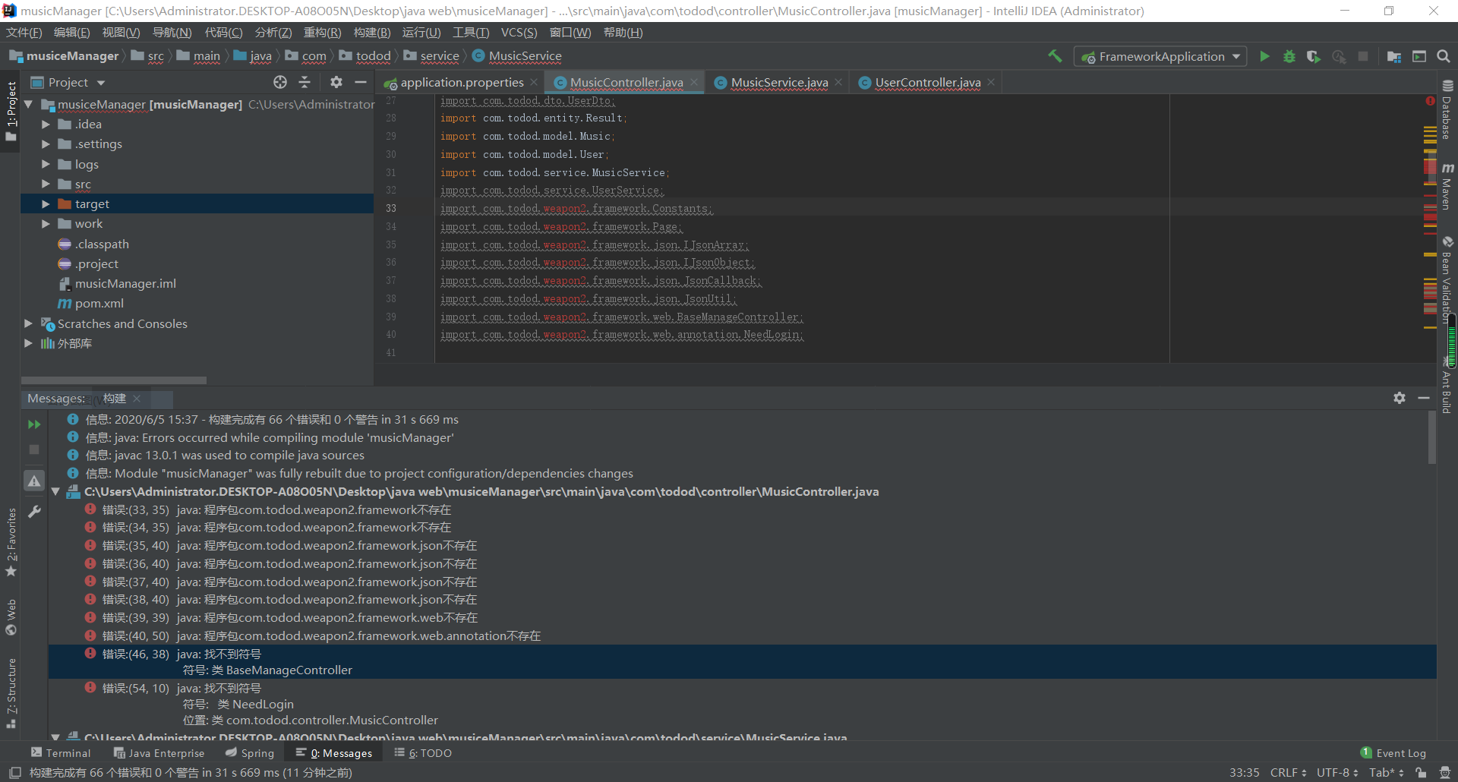
Task: Toggle the Web tool window button
Action: [x=11, y=616]
